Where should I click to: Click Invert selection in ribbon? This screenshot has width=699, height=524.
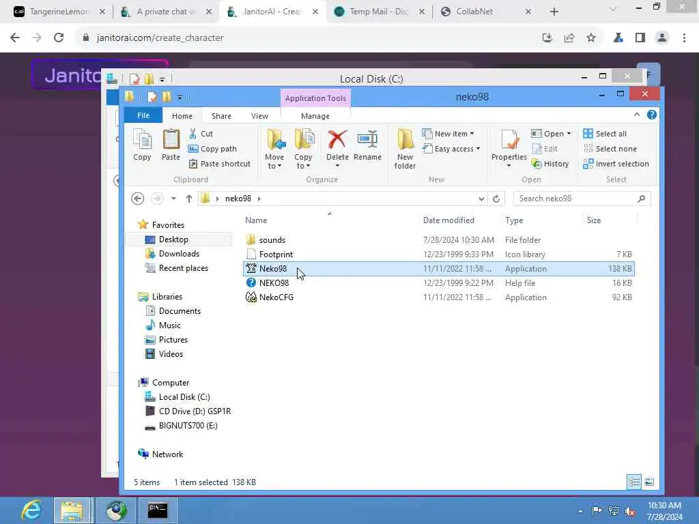point(616,164)
